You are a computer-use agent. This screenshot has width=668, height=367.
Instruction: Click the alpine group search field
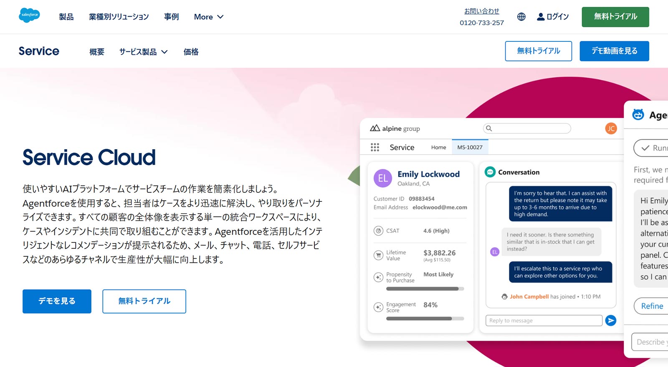click(527, 128)
